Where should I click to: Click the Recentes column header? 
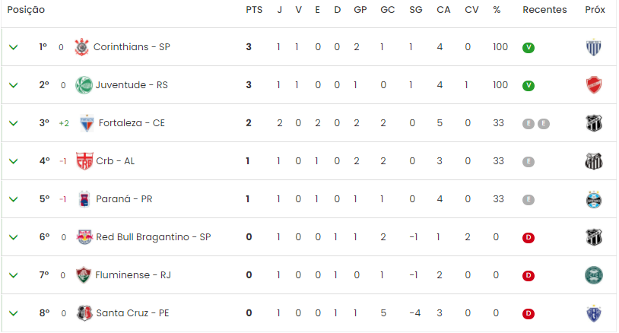point(544,10)
